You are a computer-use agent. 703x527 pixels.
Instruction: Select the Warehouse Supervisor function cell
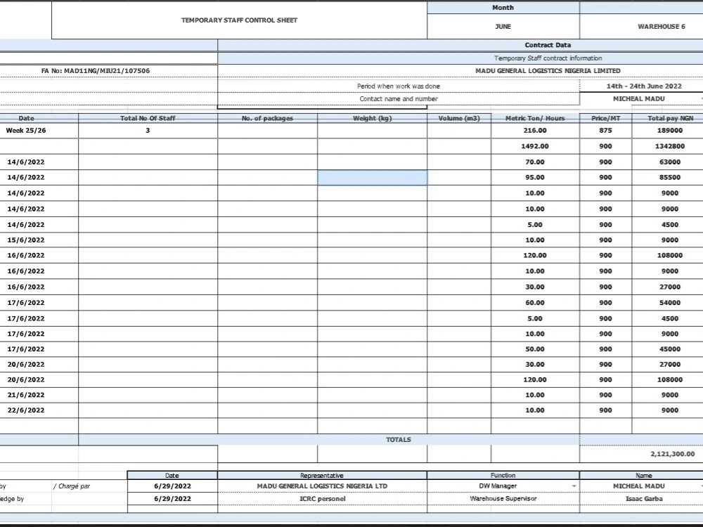point(503,499)
